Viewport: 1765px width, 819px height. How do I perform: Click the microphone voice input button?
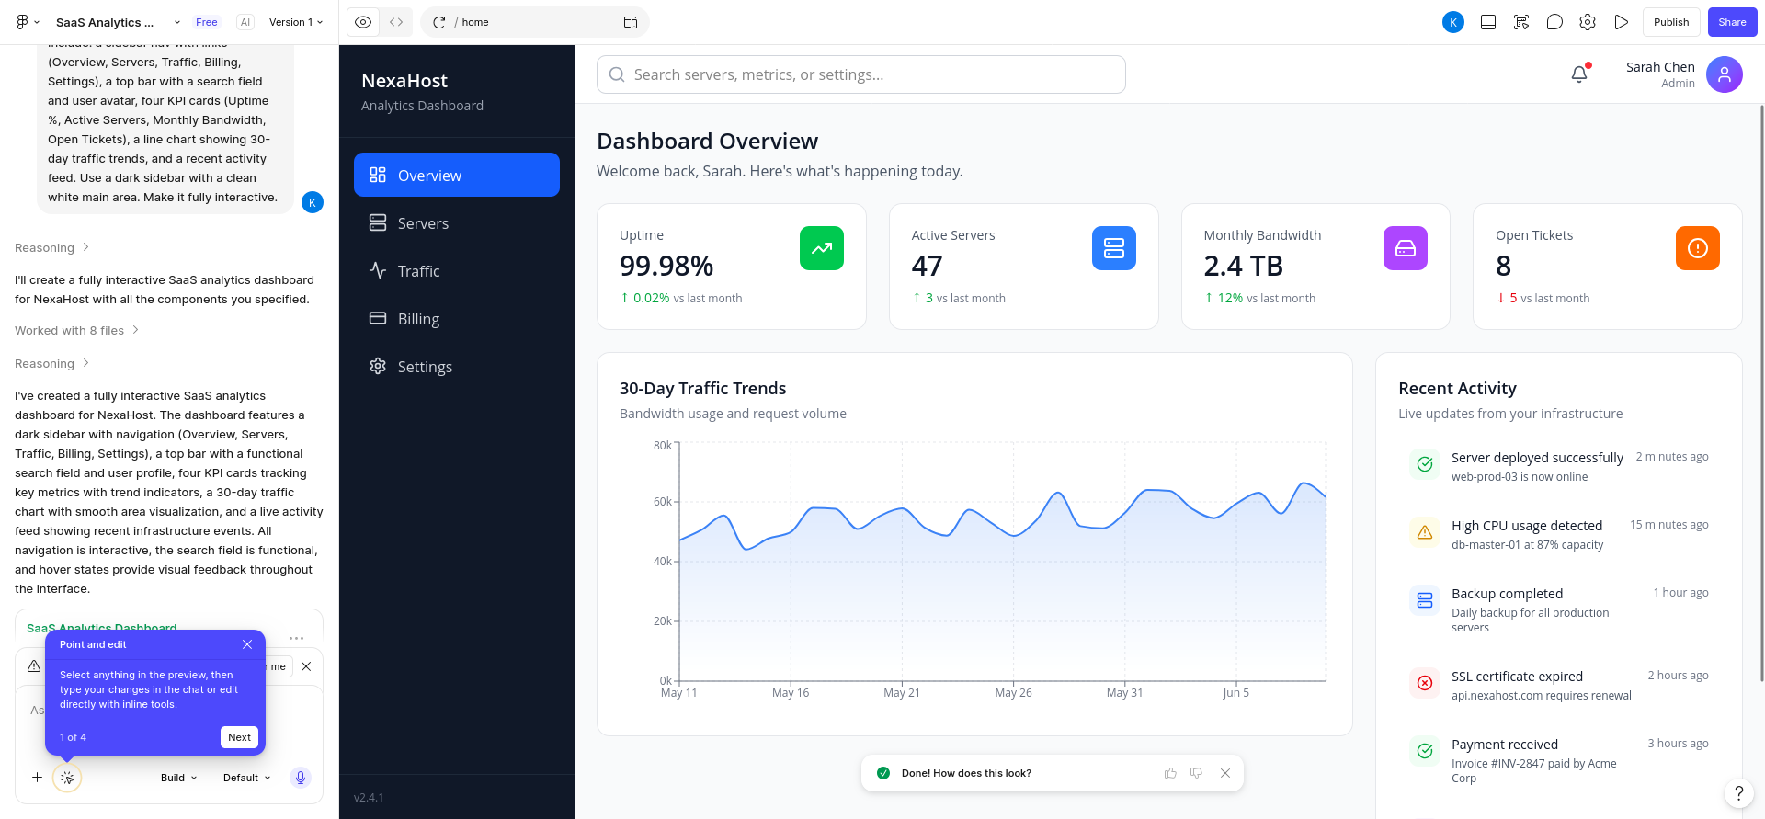click(x=300, y=778)
